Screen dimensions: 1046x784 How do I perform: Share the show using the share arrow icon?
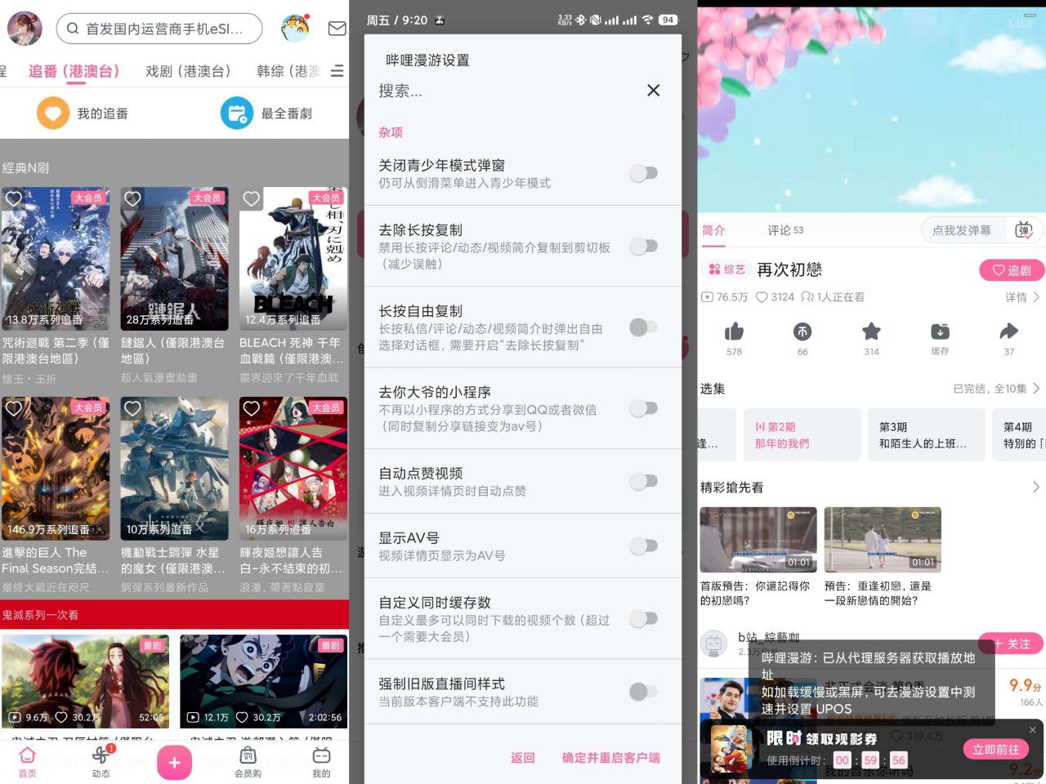point(1008,332)
